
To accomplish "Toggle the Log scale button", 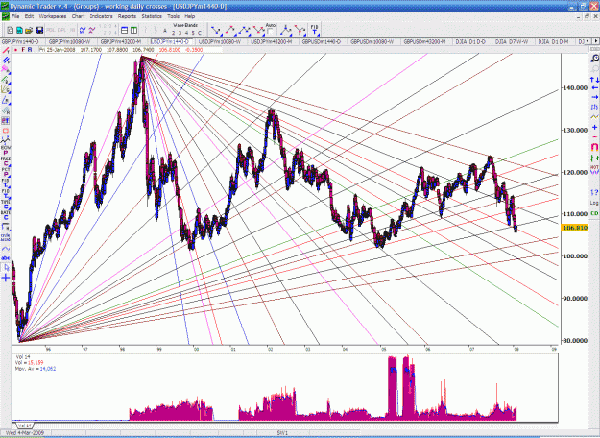I will click(594, 203).
